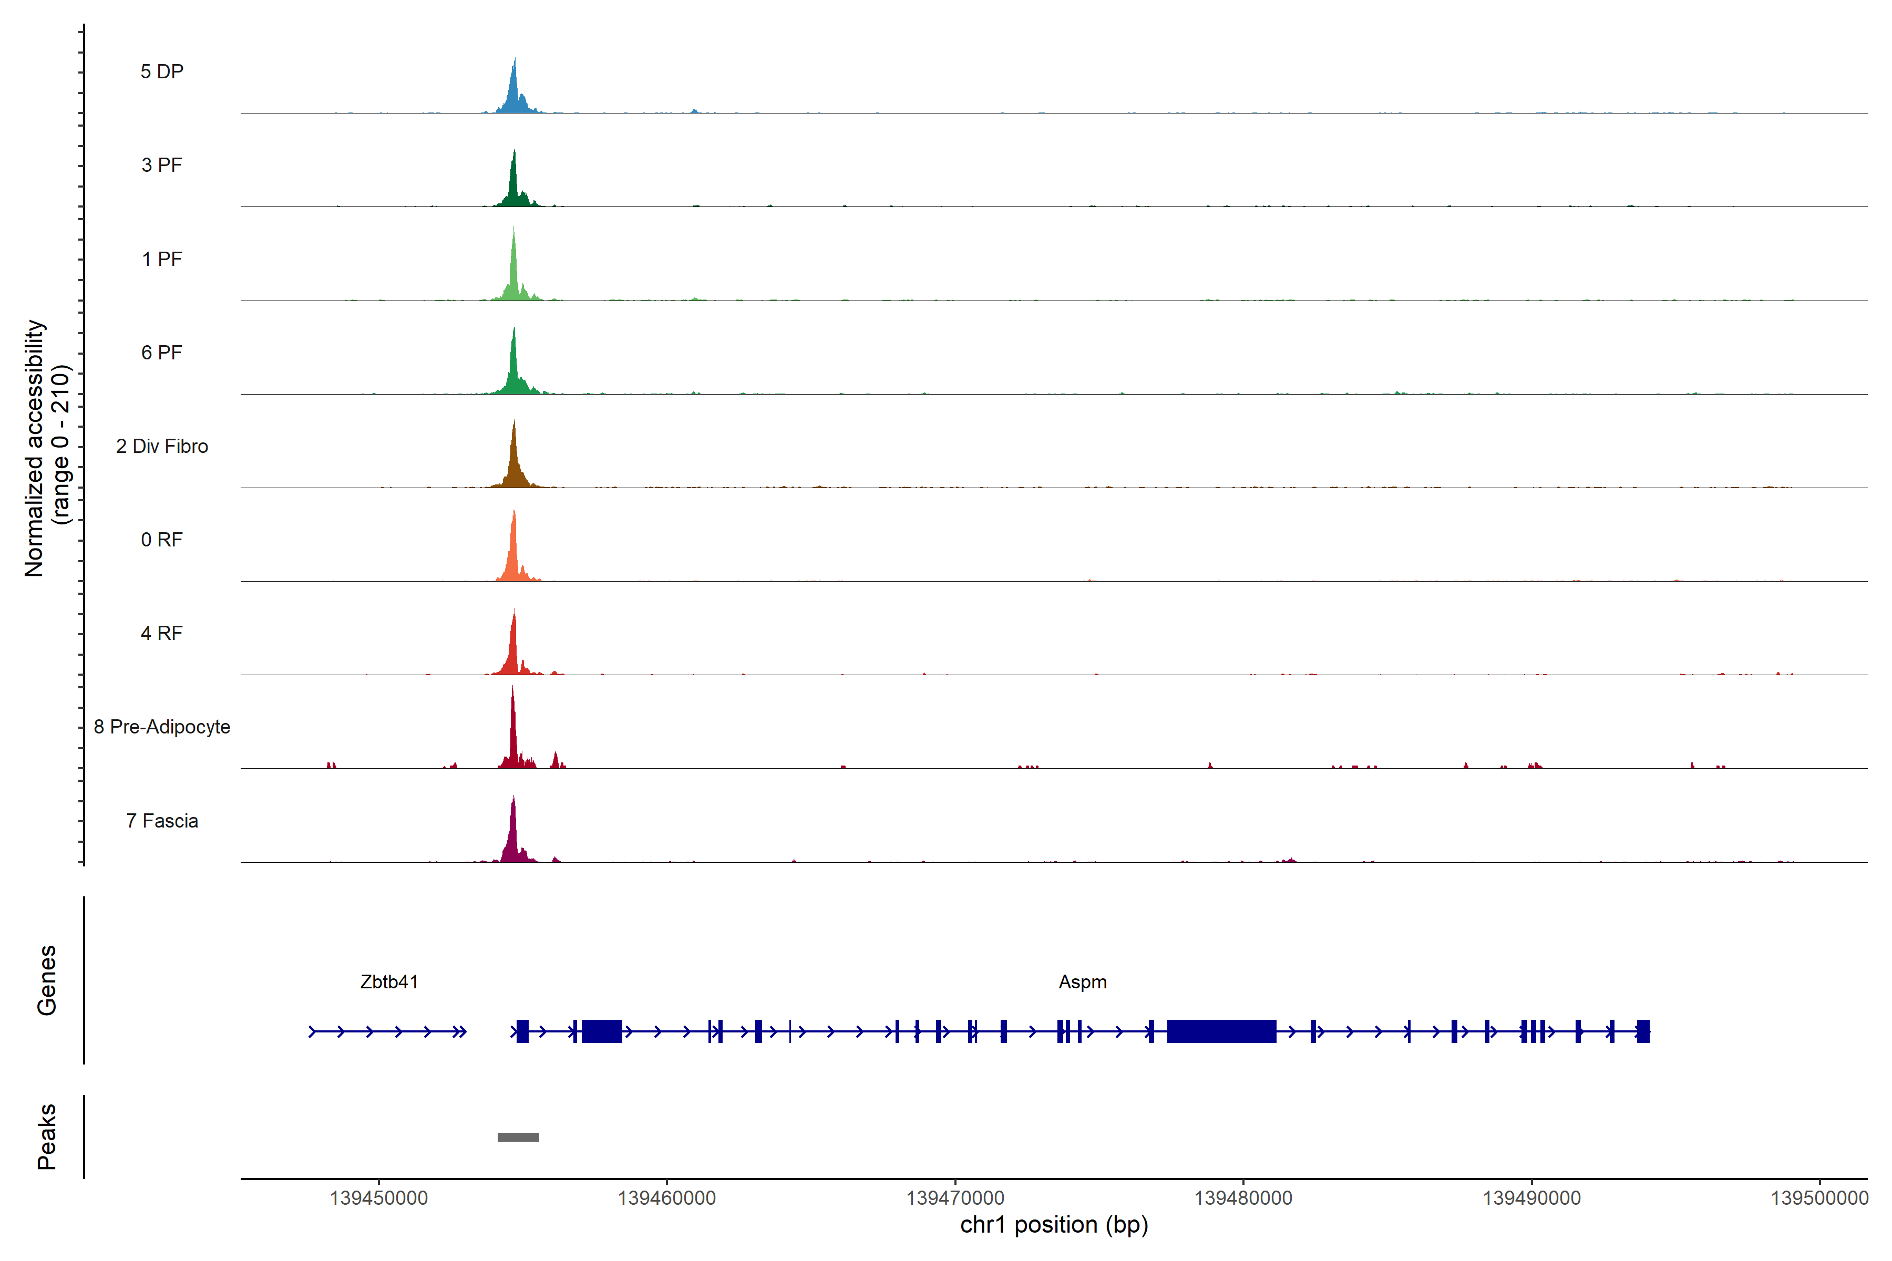Click the Aspm gene name
Viewport: 1892px width, 1261px height.
coord(1083,982)
